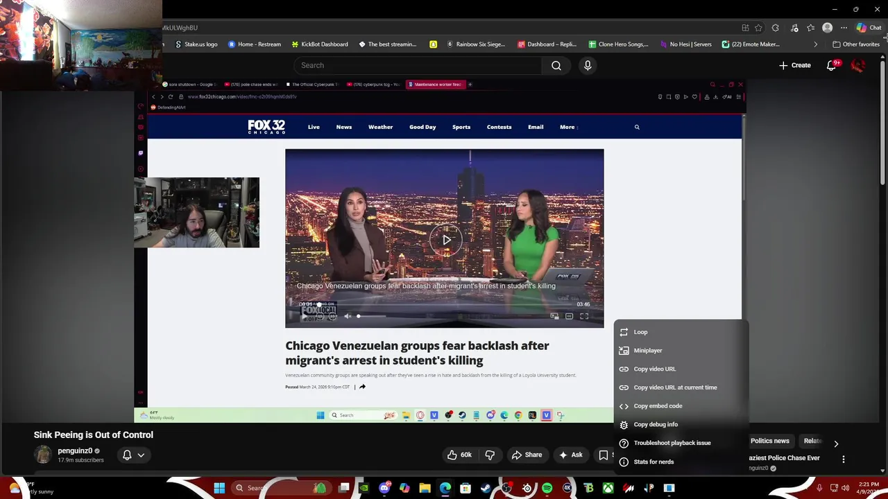Open Xbox app from the taskbar
The width and height of the screenshot is (888, 499).
[608, 488]
